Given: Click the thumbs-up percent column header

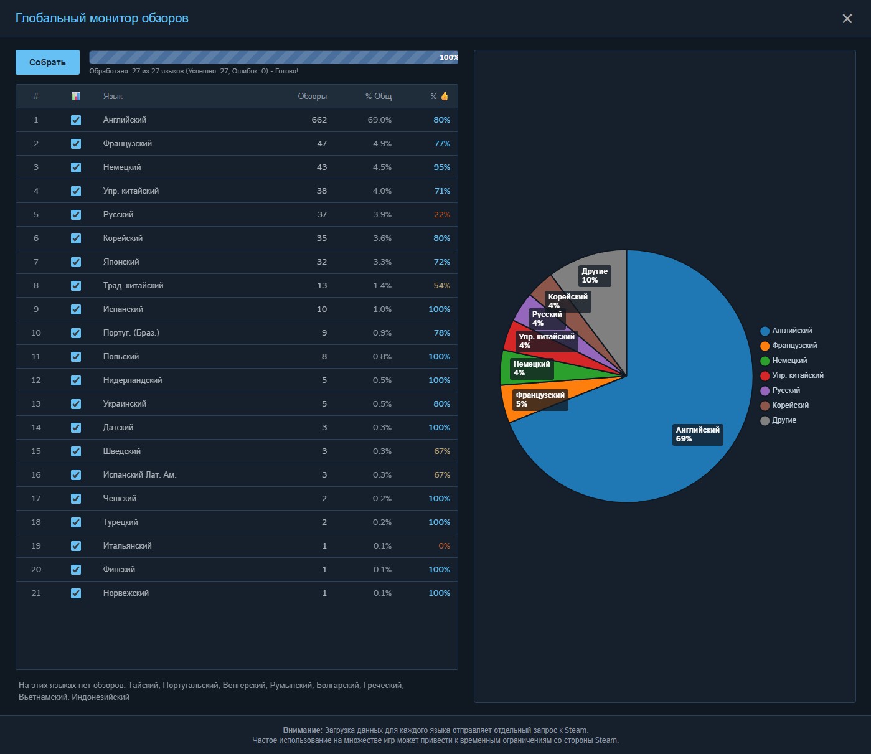Looking at the screenshot, I should [x=439, y=97].
